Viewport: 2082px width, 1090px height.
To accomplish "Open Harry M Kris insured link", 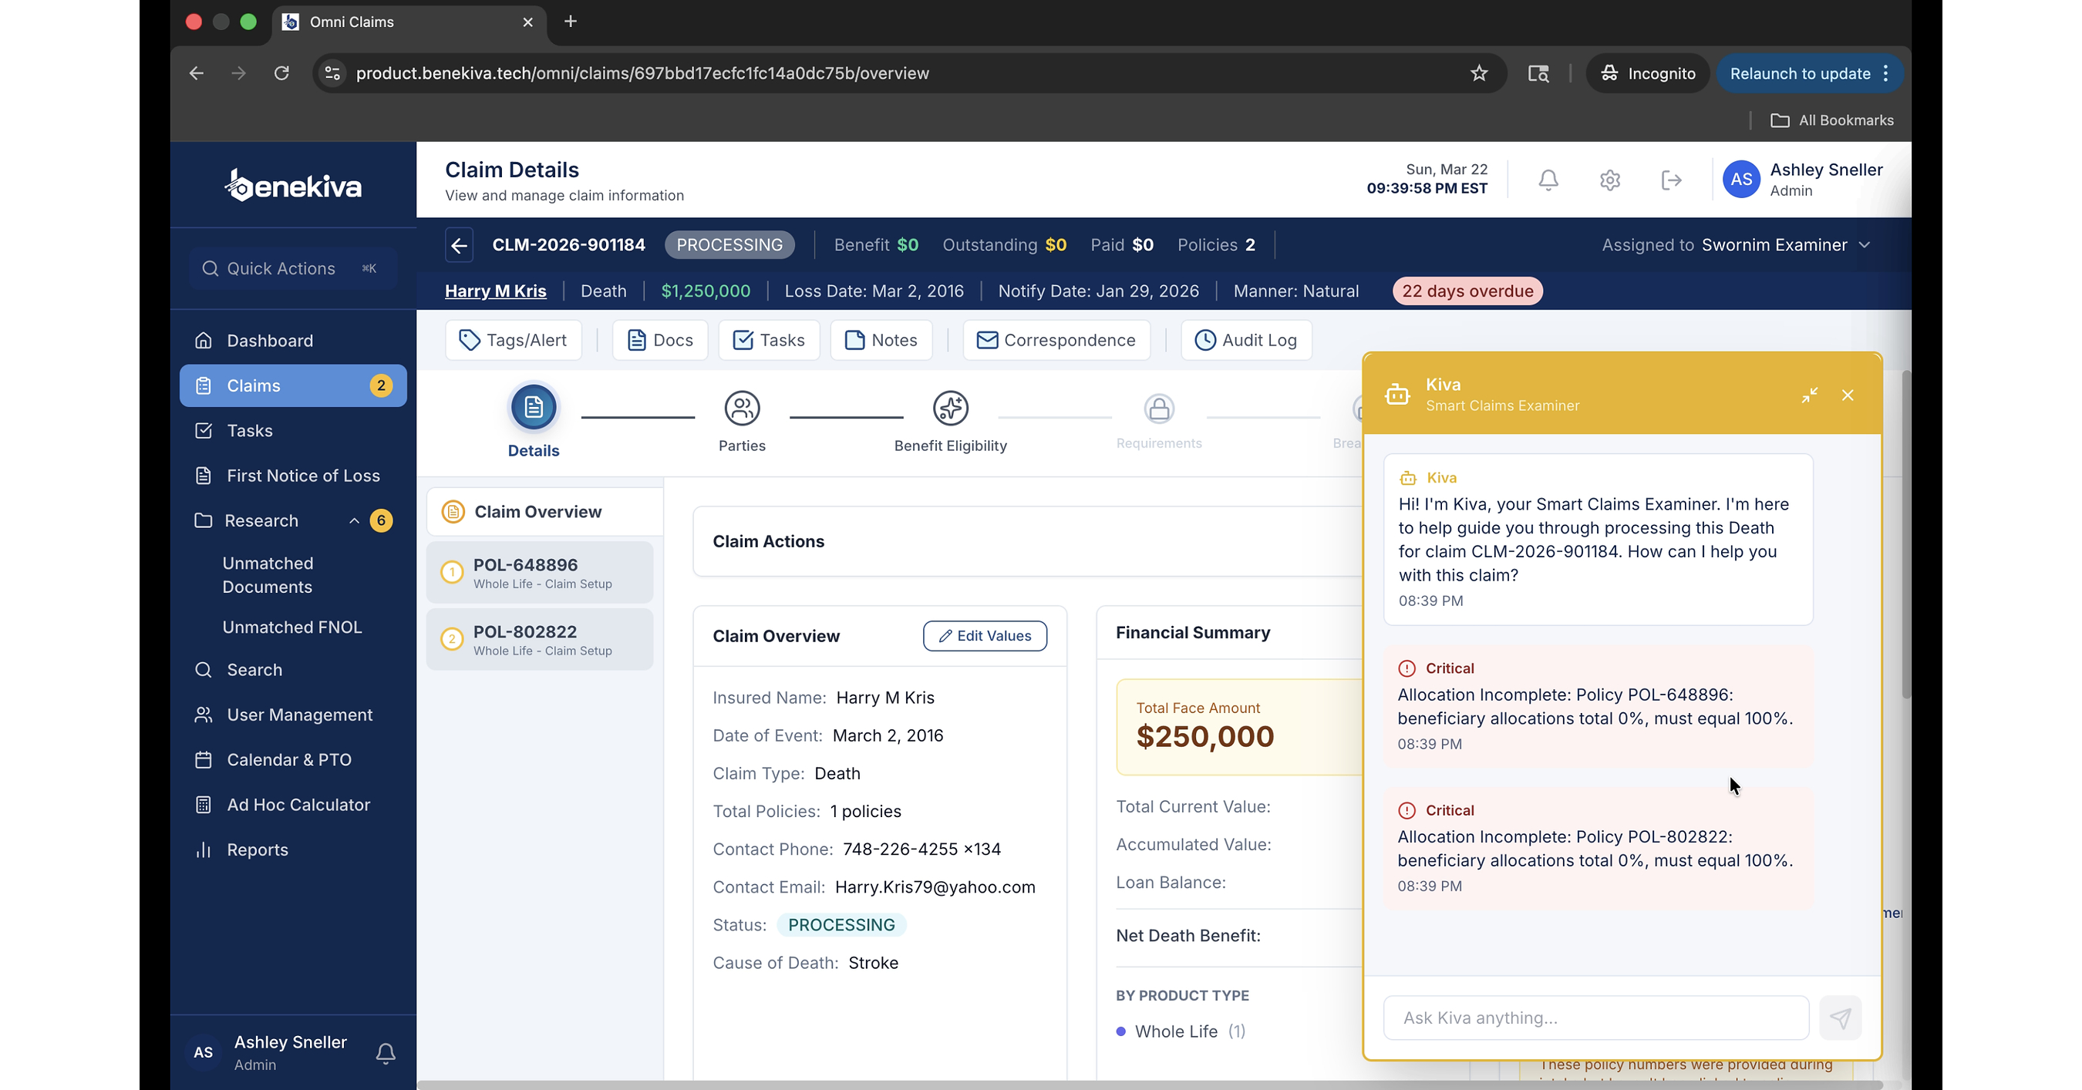I will tap(496, 291).
